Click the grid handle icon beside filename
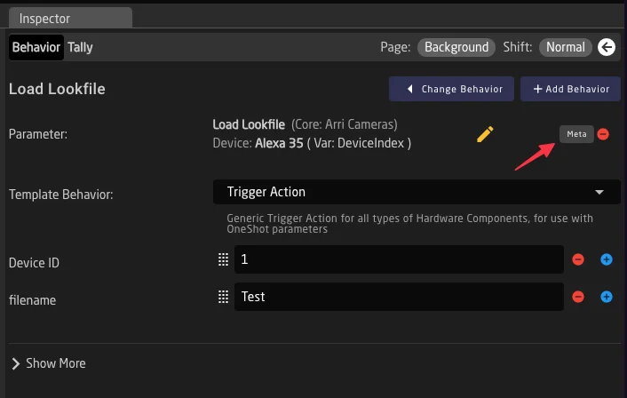 (x=223, y=297)
